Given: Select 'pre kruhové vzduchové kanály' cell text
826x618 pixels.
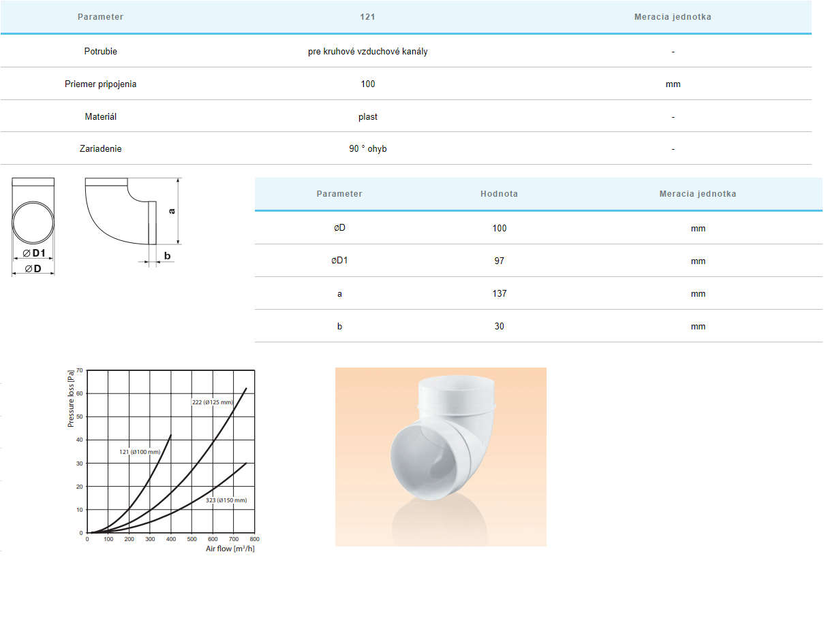Looking at the screenshot, I should coord(367,51).
